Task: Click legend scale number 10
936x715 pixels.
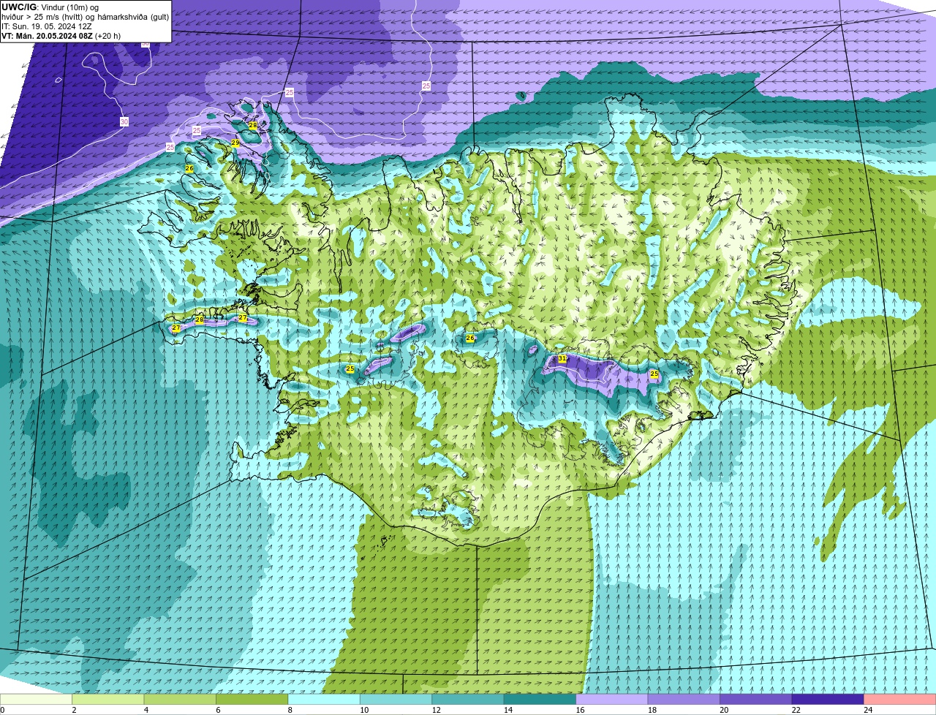Action: click(363, 709)
